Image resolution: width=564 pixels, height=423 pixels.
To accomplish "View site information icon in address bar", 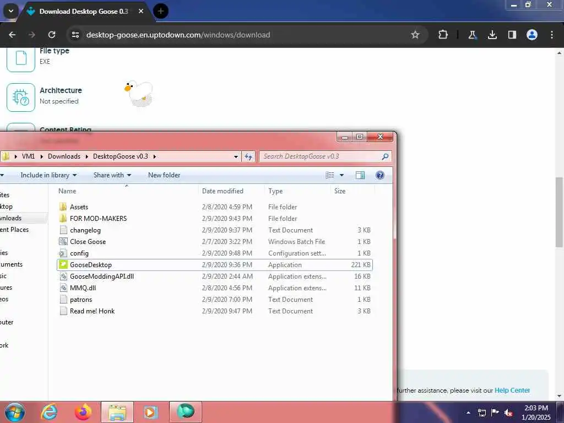I will pyautogui.click(x=75, y=35).
